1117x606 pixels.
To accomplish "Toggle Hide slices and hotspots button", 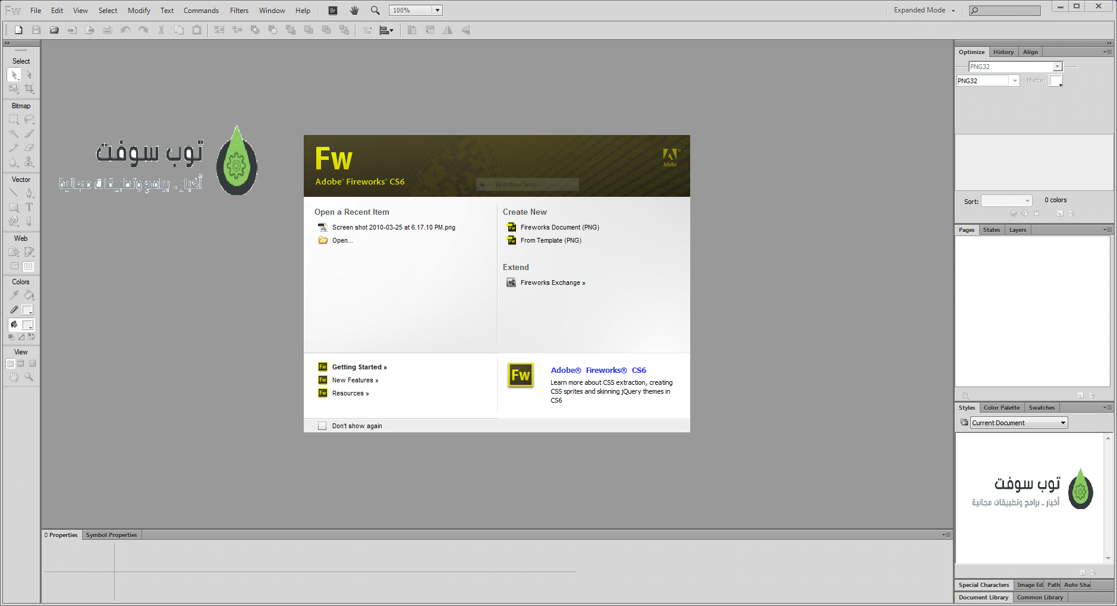I will pyautogui.click(x=14, y=266).
